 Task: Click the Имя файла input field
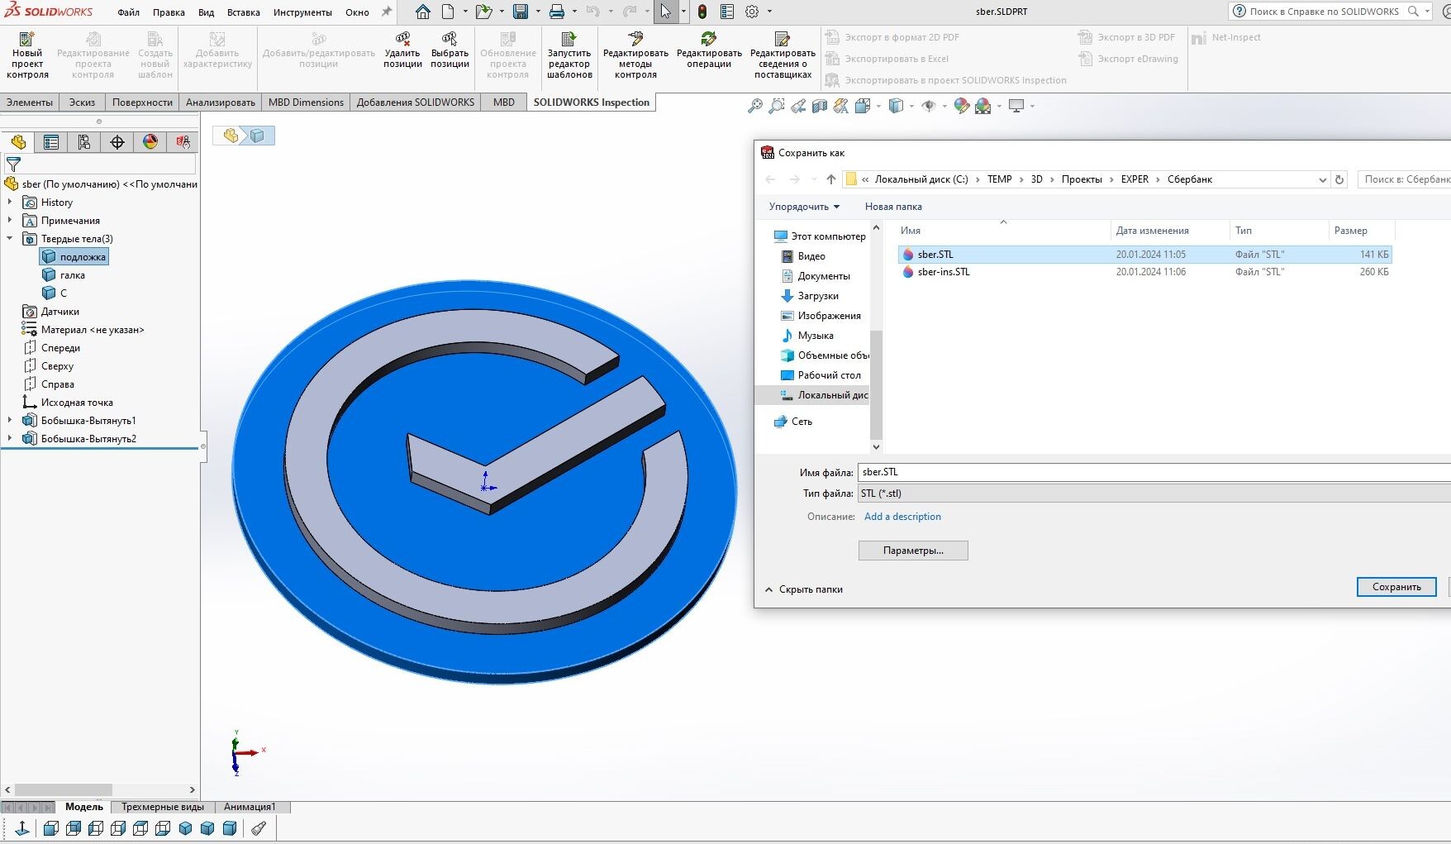1154,472
